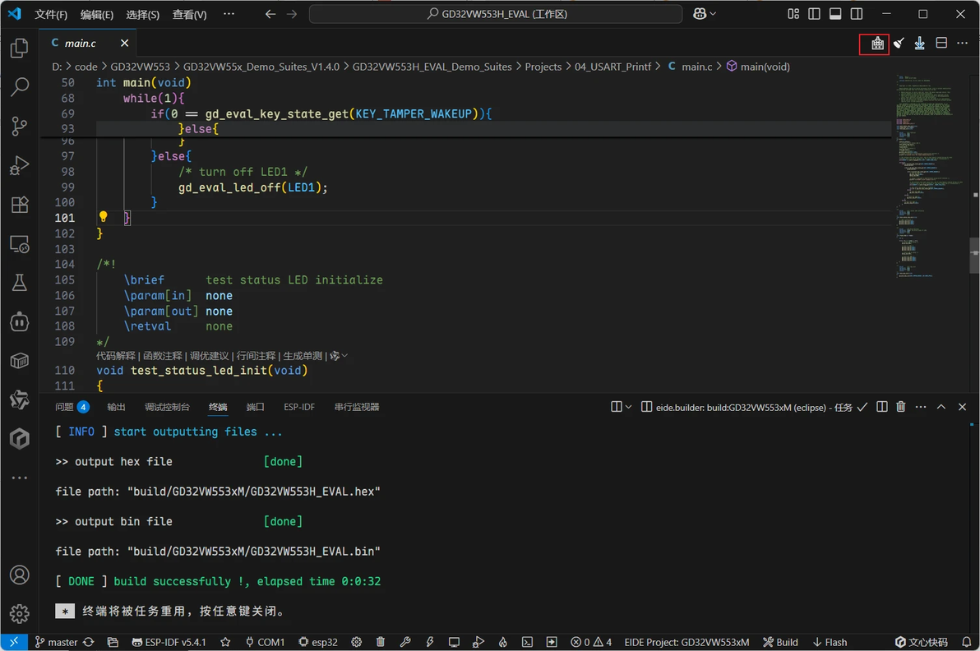The width and height of the screenshot is (980, 651).
Task: Click the trash icon to kill terminal
Action: click(900, 407)
